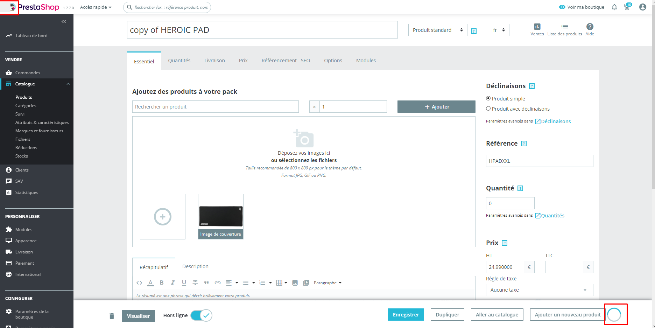Open the Produit standard type dropdown
Viewport: 655px width, 328px height.
[x=438, y=30]
